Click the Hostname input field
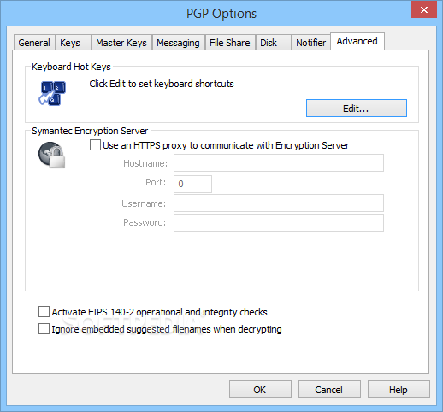Screen dimensions: 443x412 pos(279,163)
